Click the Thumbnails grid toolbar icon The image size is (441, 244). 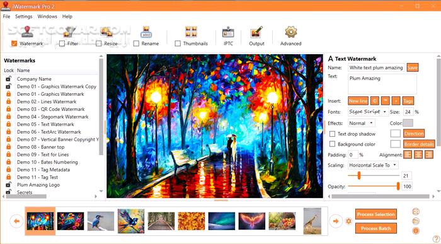coord(191,32)
